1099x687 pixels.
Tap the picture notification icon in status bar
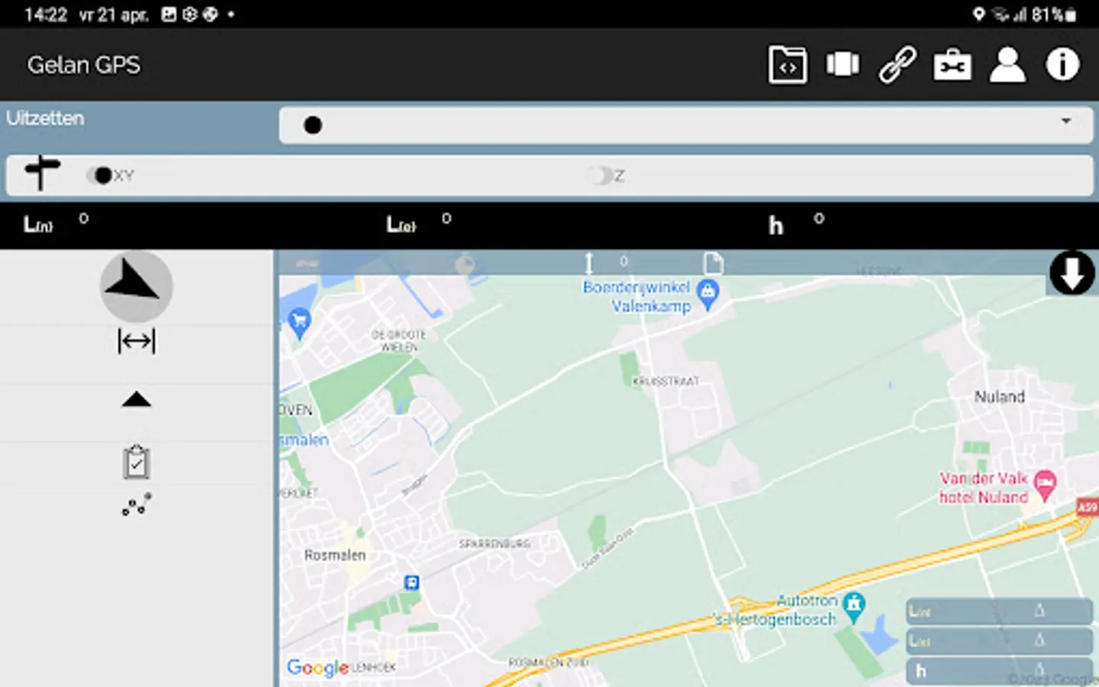pyautogui.click(x=169, y=15)
